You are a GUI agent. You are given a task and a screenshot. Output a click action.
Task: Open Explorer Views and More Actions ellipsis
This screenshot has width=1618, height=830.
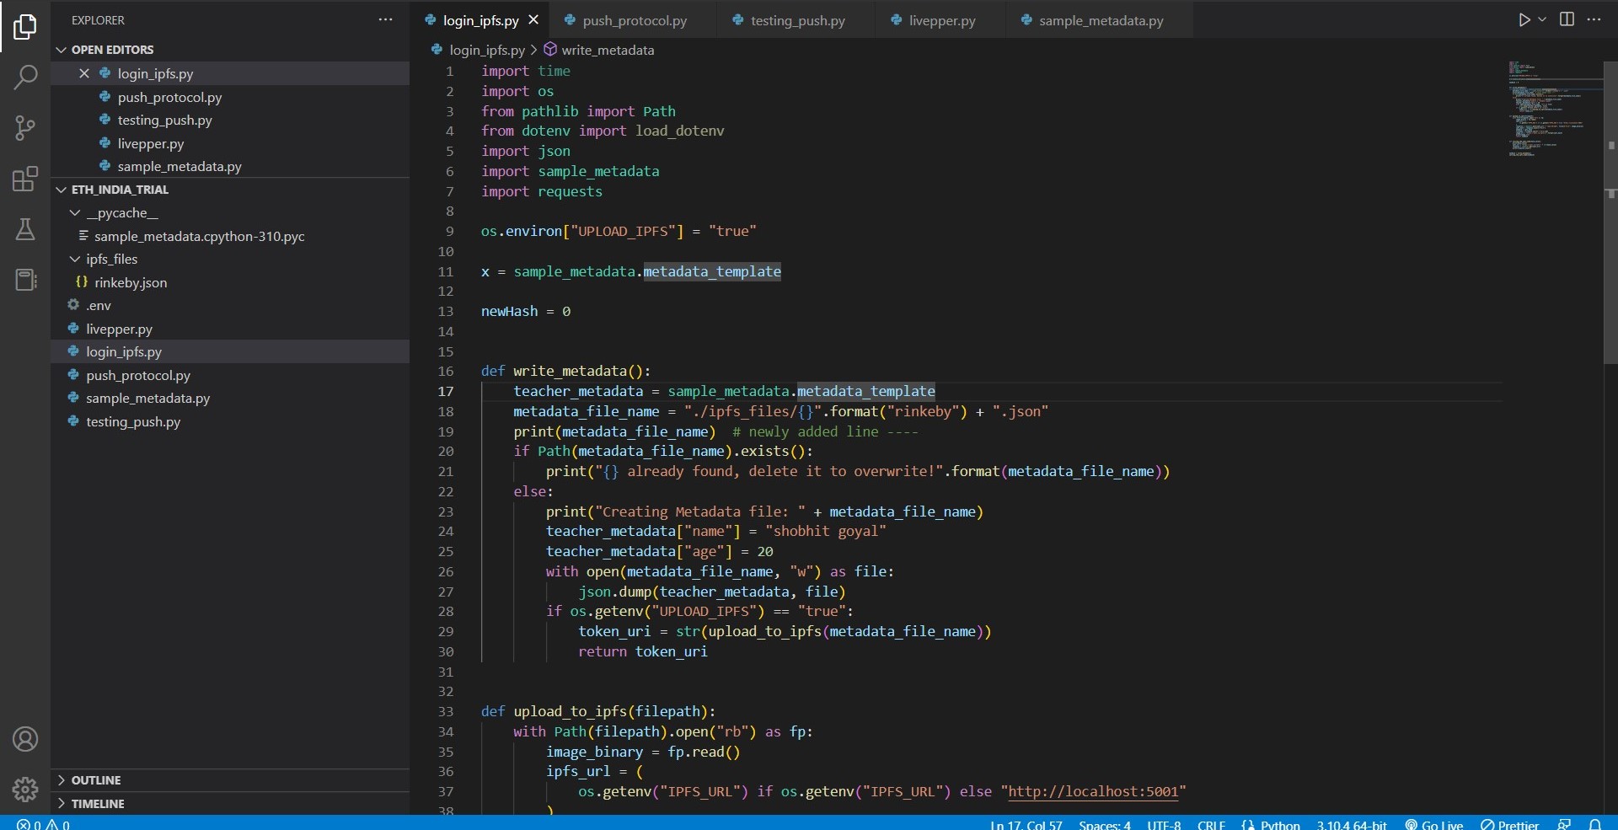[385, 20]
